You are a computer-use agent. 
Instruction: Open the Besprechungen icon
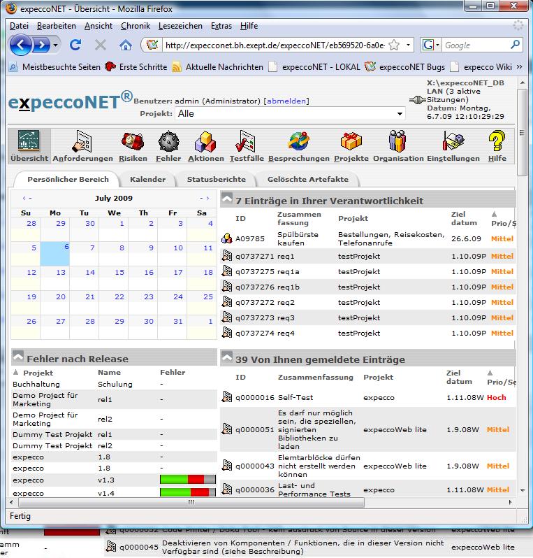(x=298, y=143)
